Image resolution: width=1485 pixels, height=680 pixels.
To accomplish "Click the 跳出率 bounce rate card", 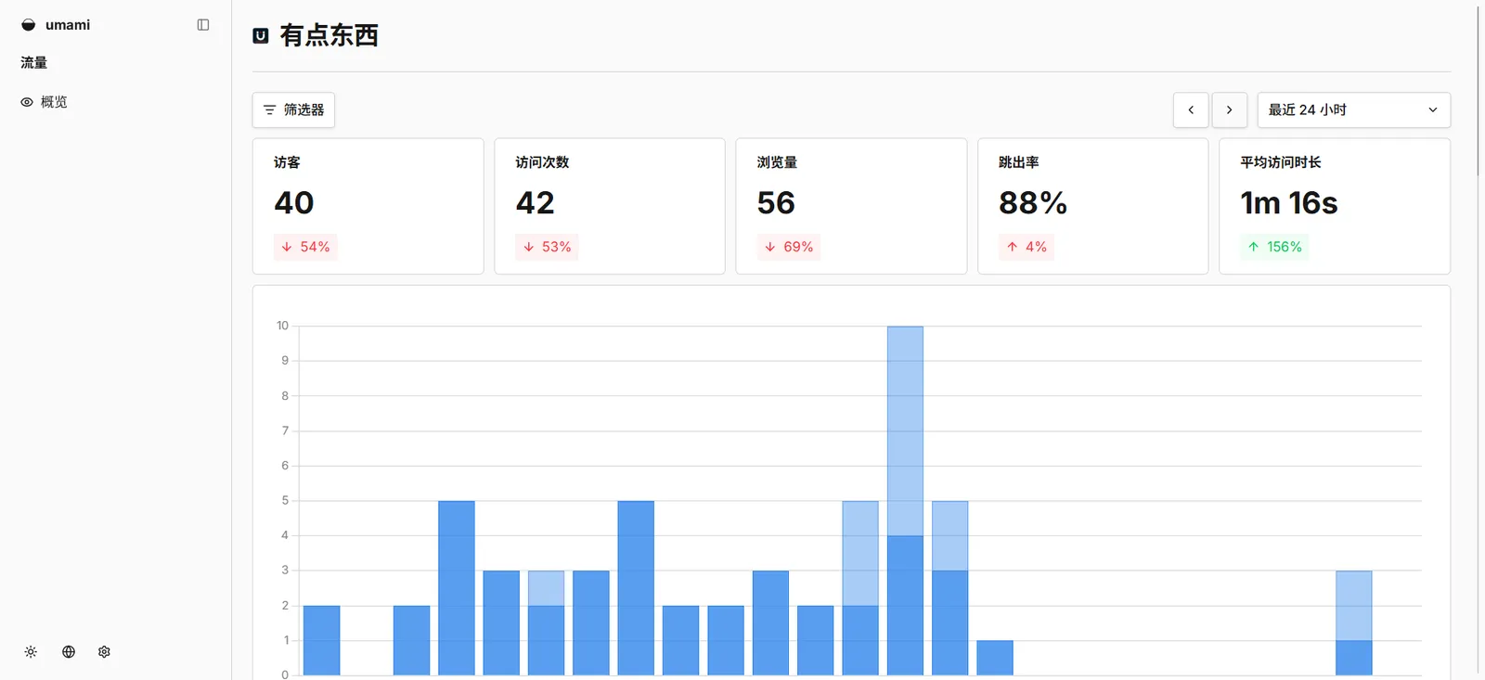I will [x=1092, y=206].
